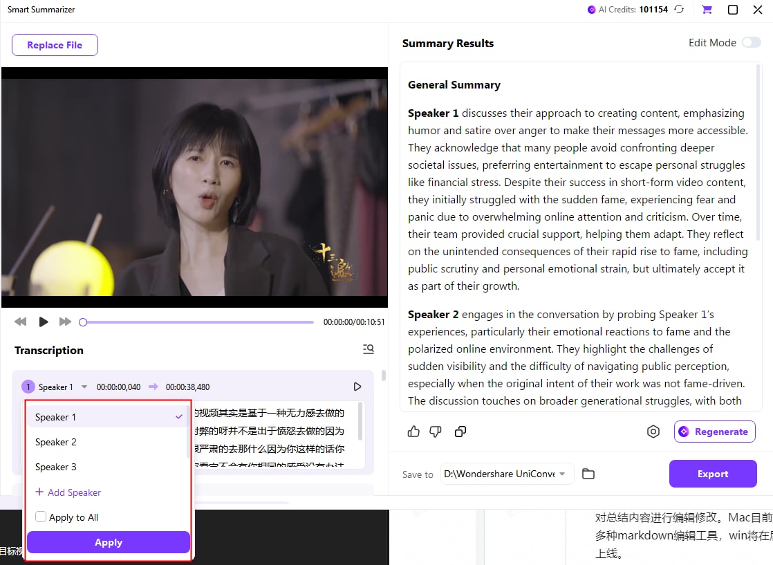773x565 pixels.
Task: Click Add Speaker in the dropdown
Action: click(x=68, y=492)
